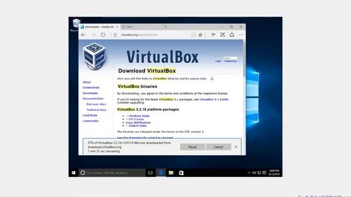Make a web note with pen icon

222,34
